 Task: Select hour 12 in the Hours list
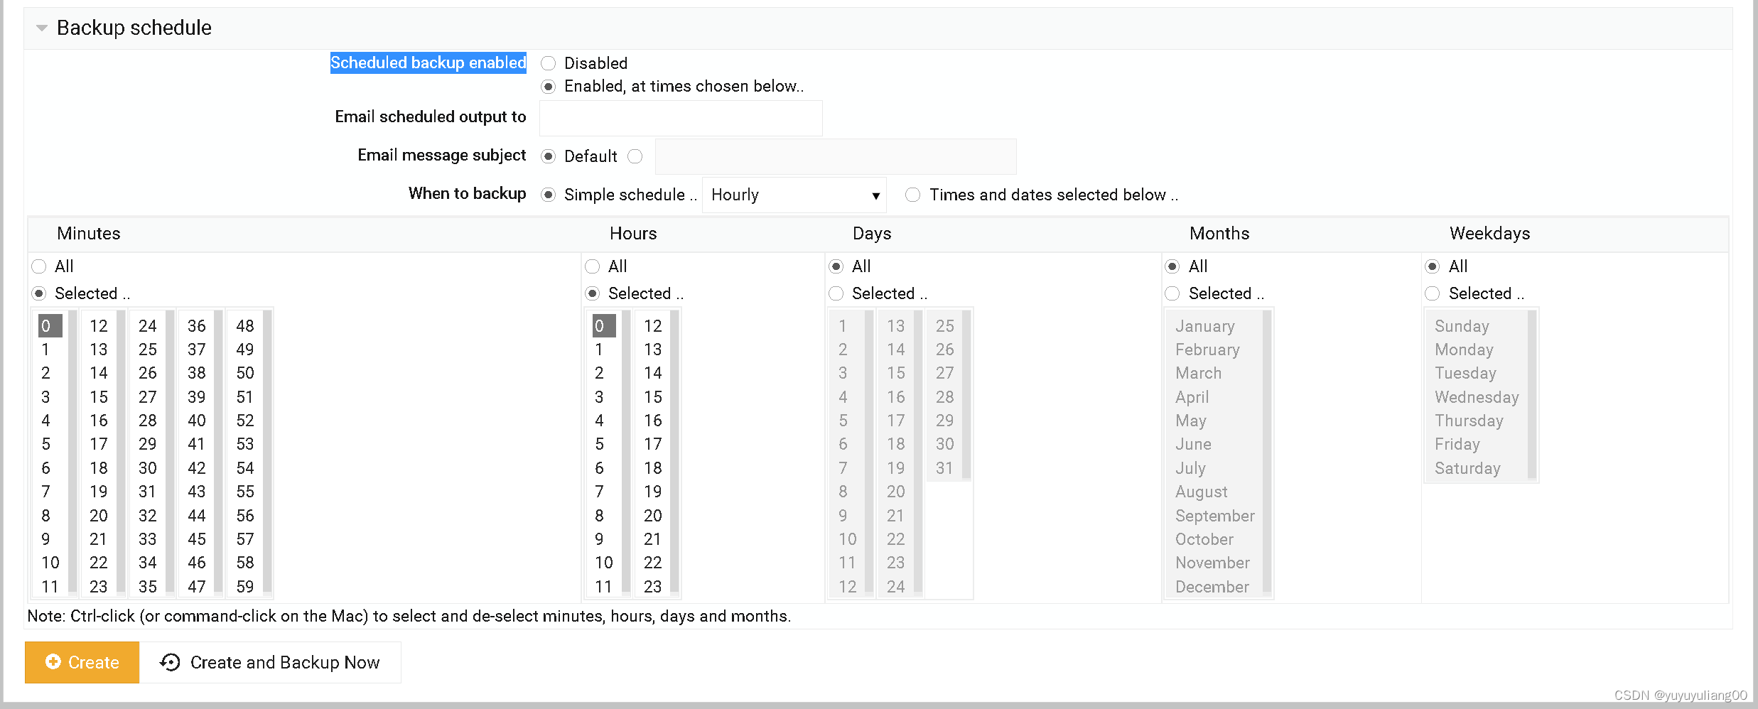pyautogui.click(x=653, y=326)
